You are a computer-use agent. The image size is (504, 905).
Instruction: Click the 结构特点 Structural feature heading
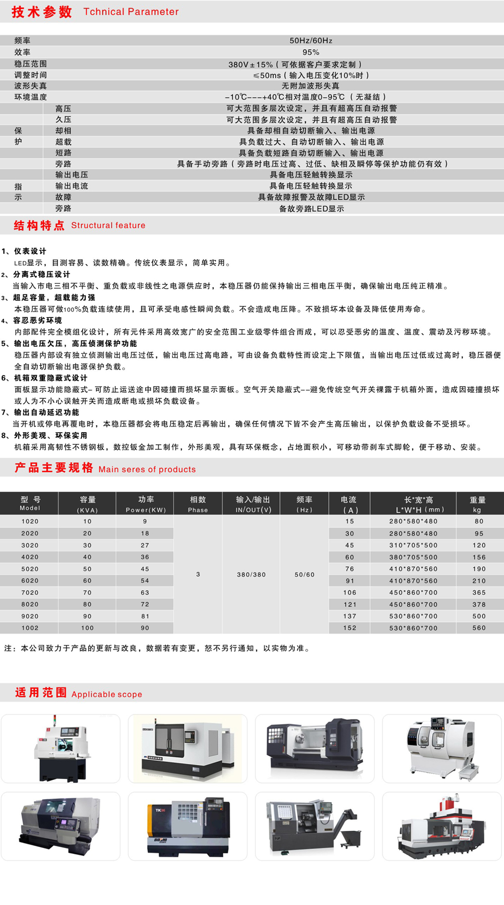80,225
